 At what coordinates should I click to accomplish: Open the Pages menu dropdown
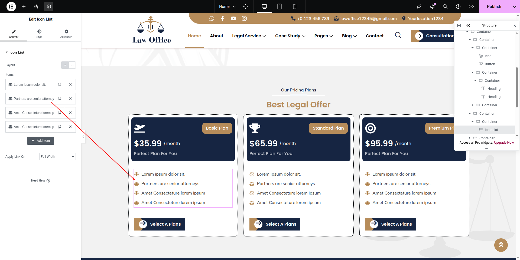pyautogui.click(x=324, y=36)
